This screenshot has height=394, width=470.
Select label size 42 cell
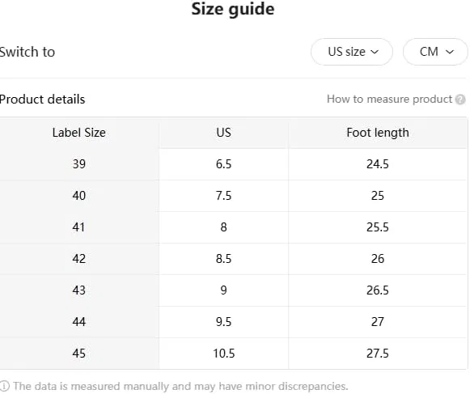(x=78, y=258)
